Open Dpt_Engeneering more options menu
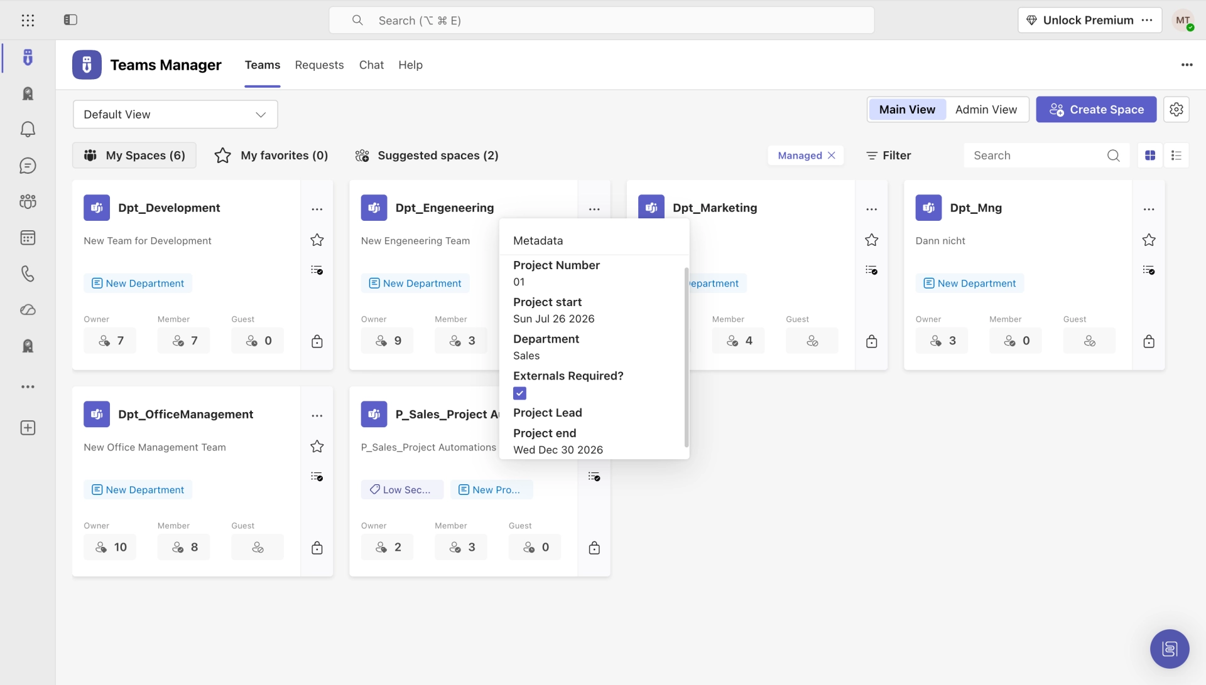Viewport: 1206px width, 685px height. (594, 210)
